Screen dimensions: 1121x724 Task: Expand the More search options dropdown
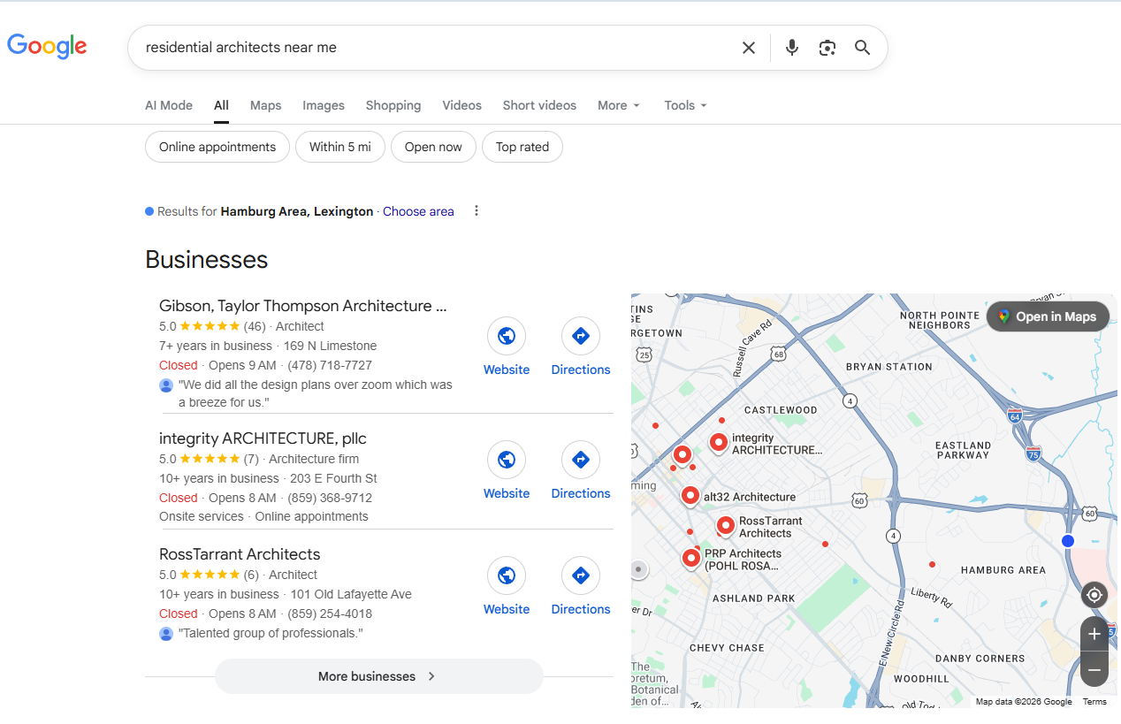618,105
